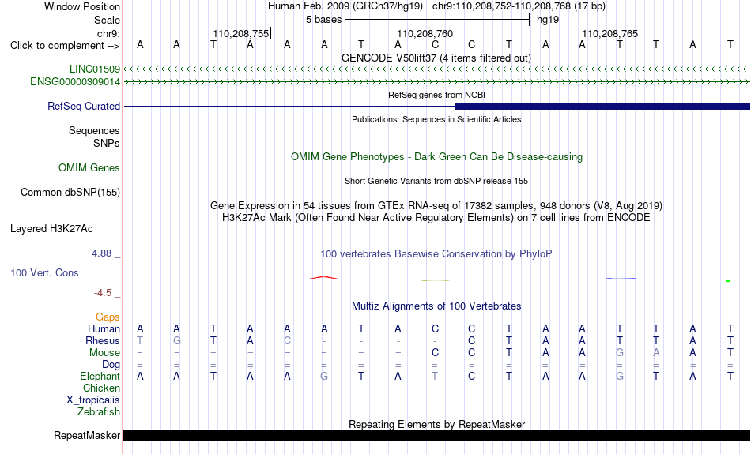
Task: Open the RepeatMasker track label
Action: tap(87, 435)
